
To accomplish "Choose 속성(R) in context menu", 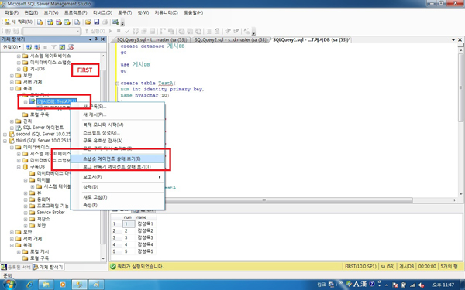I will coord(118,205).
